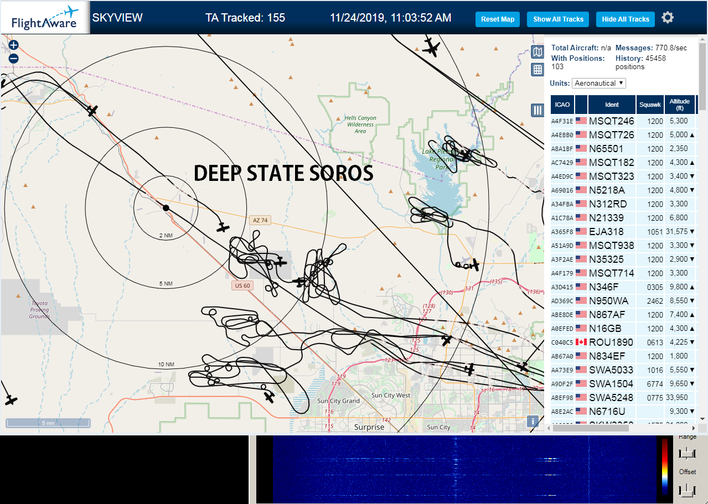
Task: Zoom in the map with plus button
Action: (x=14, y=45)
